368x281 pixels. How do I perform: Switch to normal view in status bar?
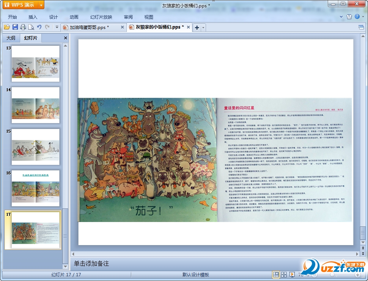pos(276,274)
